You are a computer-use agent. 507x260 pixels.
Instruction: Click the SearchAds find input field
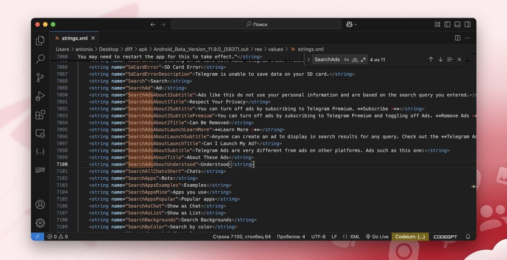pyautogui.click(x=327, y=60)
